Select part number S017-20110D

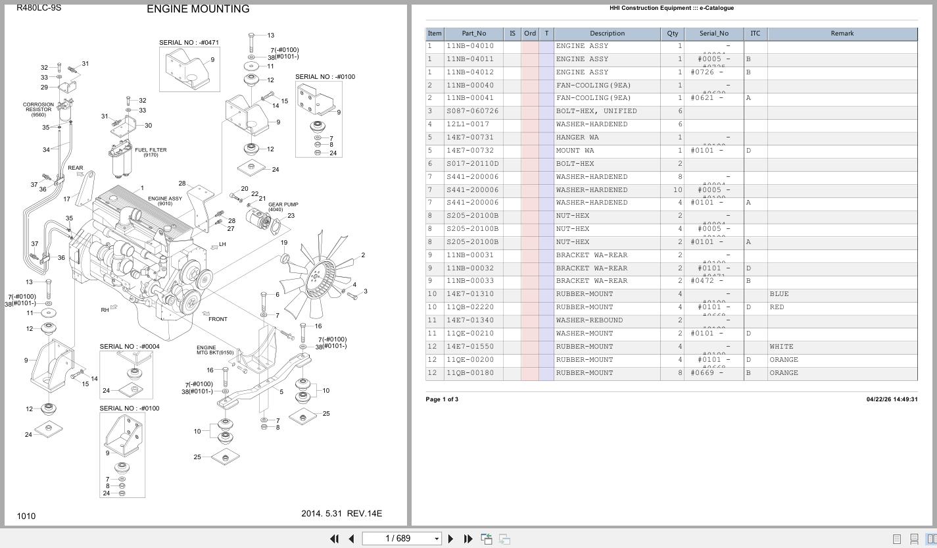[x=473, y=164]
